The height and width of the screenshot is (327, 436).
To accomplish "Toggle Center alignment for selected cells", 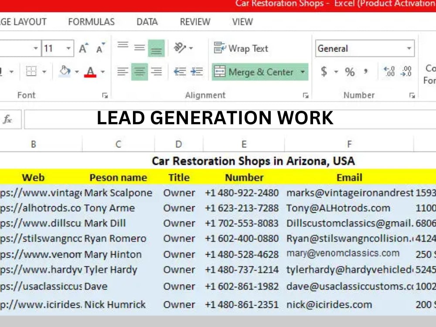I will (139, 72).
